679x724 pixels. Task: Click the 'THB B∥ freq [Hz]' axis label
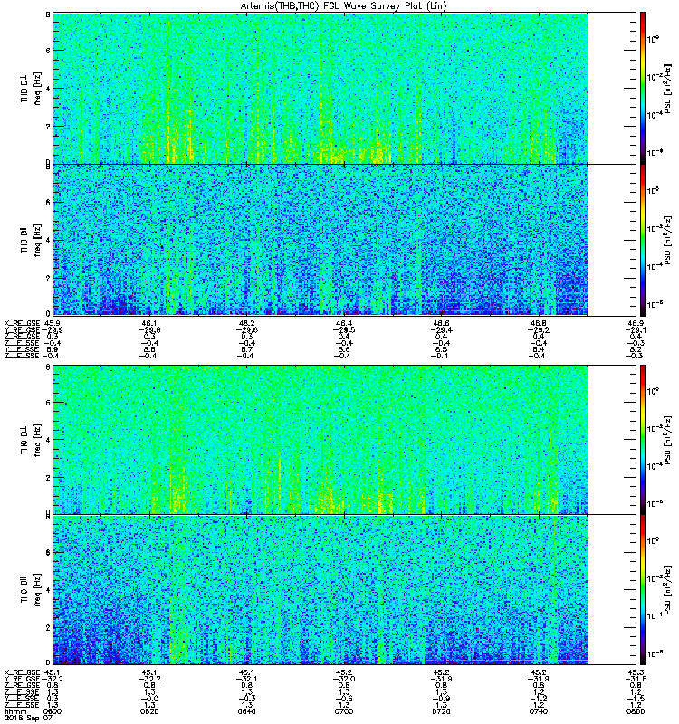pos(31,240)
